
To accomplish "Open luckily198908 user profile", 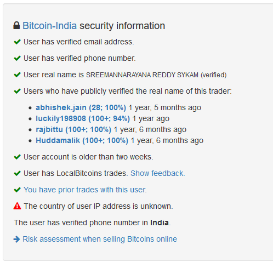I will [83, 118].
